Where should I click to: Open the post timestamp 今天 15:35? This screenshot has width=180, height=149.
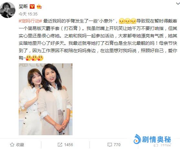click(x=28, y=14)
